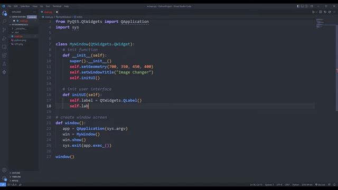Toggle secondary side bar layout icon
The image size is (338, 190).
point(306,6)
